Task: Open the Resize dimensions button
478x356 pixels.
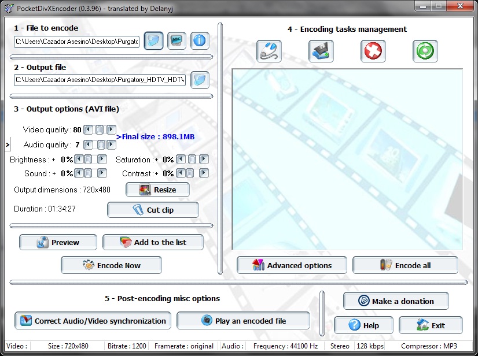Action: (x=157, y=190)
